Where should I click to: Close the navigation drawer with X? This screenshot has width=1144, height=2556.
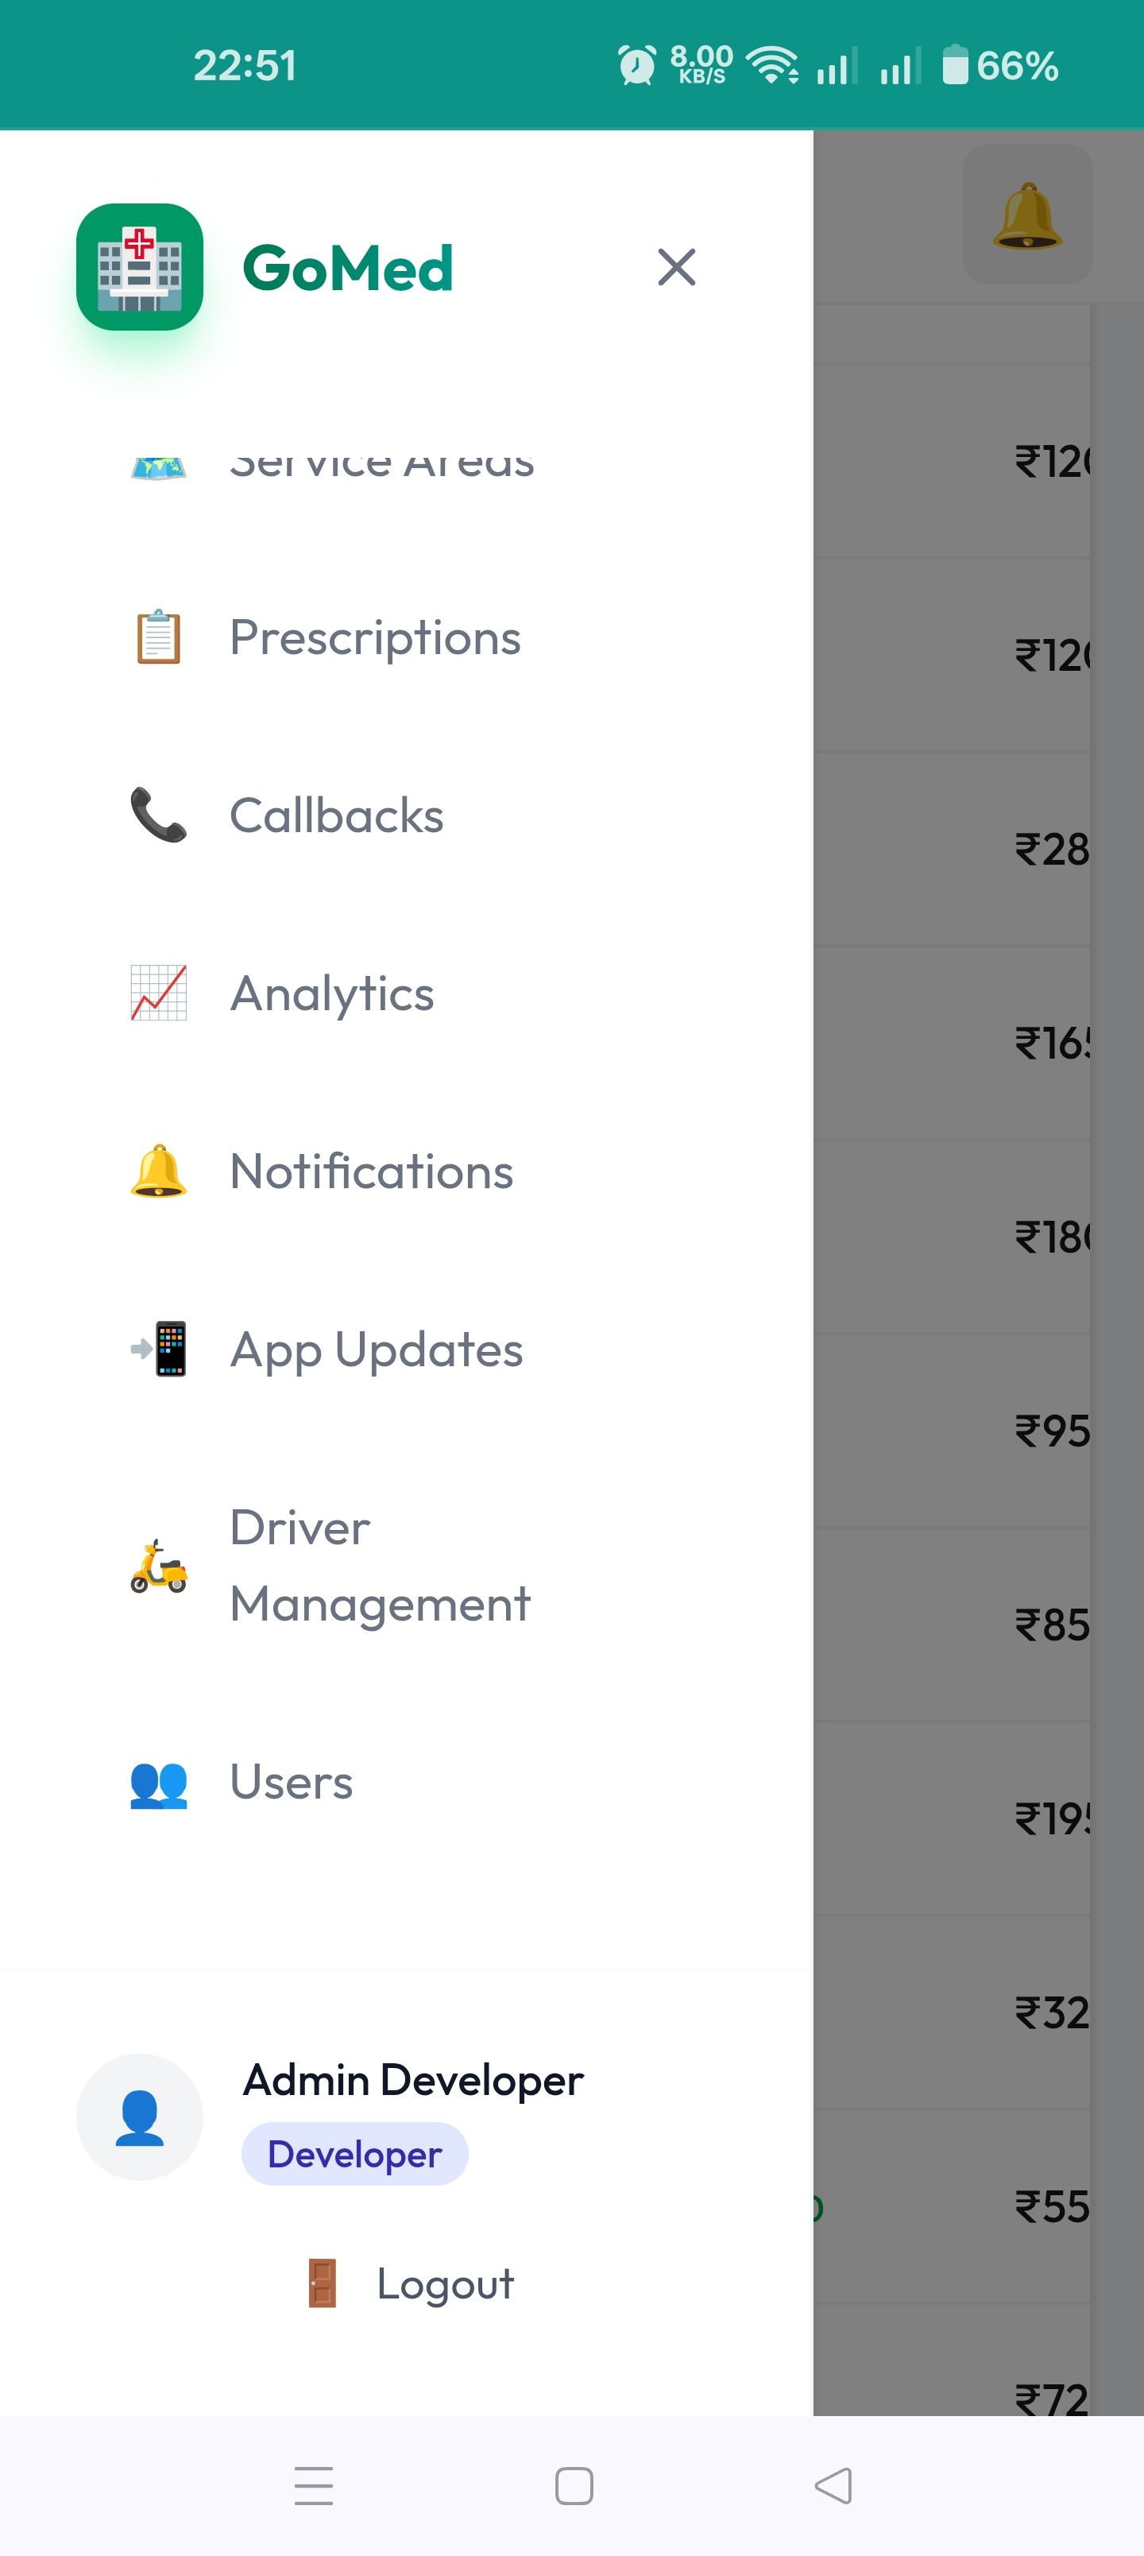(676, 267)
